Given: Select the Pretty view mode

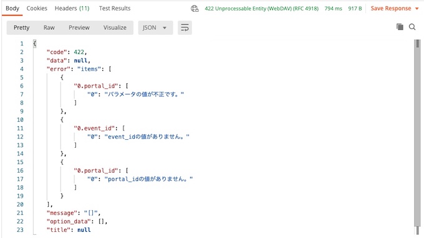Looking at the screenshot, I should [21, 28].
